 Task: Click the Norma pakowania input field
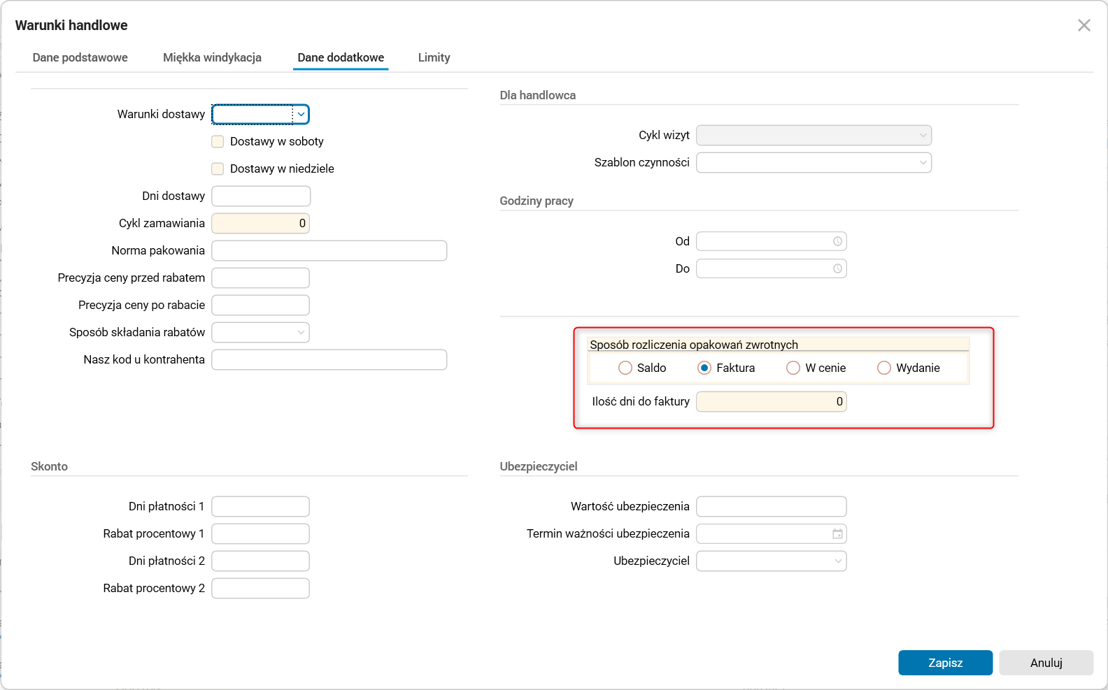click(x=329, y=251)
